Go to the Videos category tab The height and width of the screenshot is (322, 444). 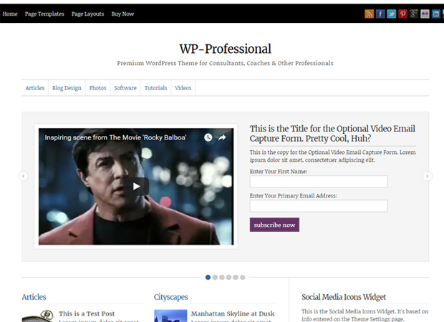183,88
